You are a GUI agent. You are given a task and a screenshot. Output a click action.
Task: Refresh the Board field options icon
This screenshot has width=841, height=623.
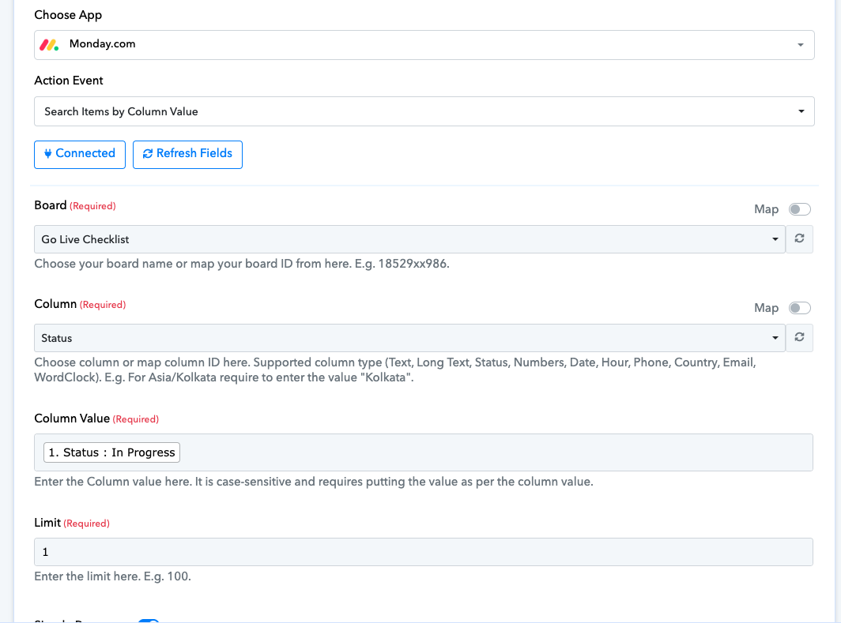tap(799, 239)
